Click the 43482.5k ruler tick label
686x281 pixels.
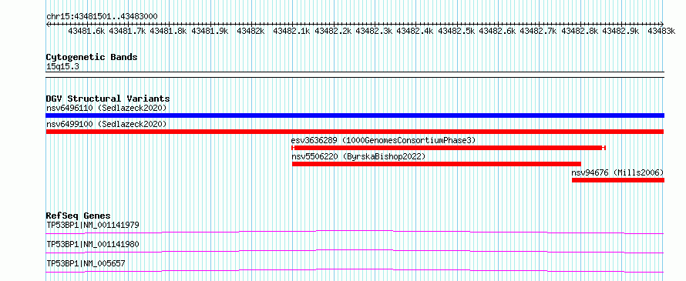456,31
